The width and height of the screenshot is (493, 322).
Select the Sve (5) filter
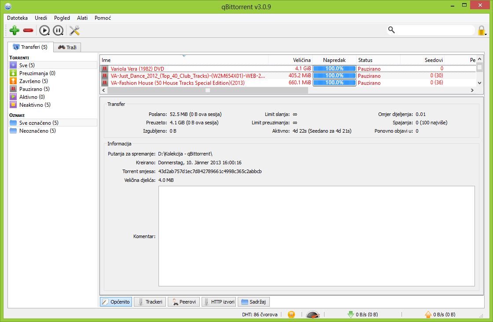click(53, 65)
